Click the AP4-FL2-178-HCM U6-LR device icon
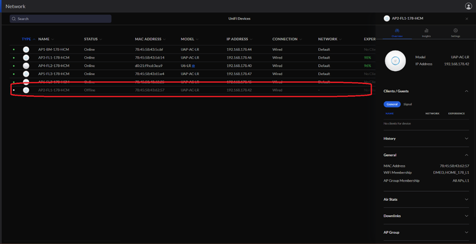 click(x=26, y=66)
